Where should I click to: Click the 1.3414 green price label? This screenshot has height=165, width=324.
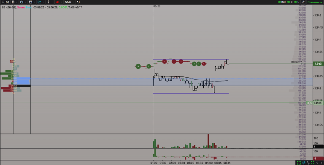point(318,103)
